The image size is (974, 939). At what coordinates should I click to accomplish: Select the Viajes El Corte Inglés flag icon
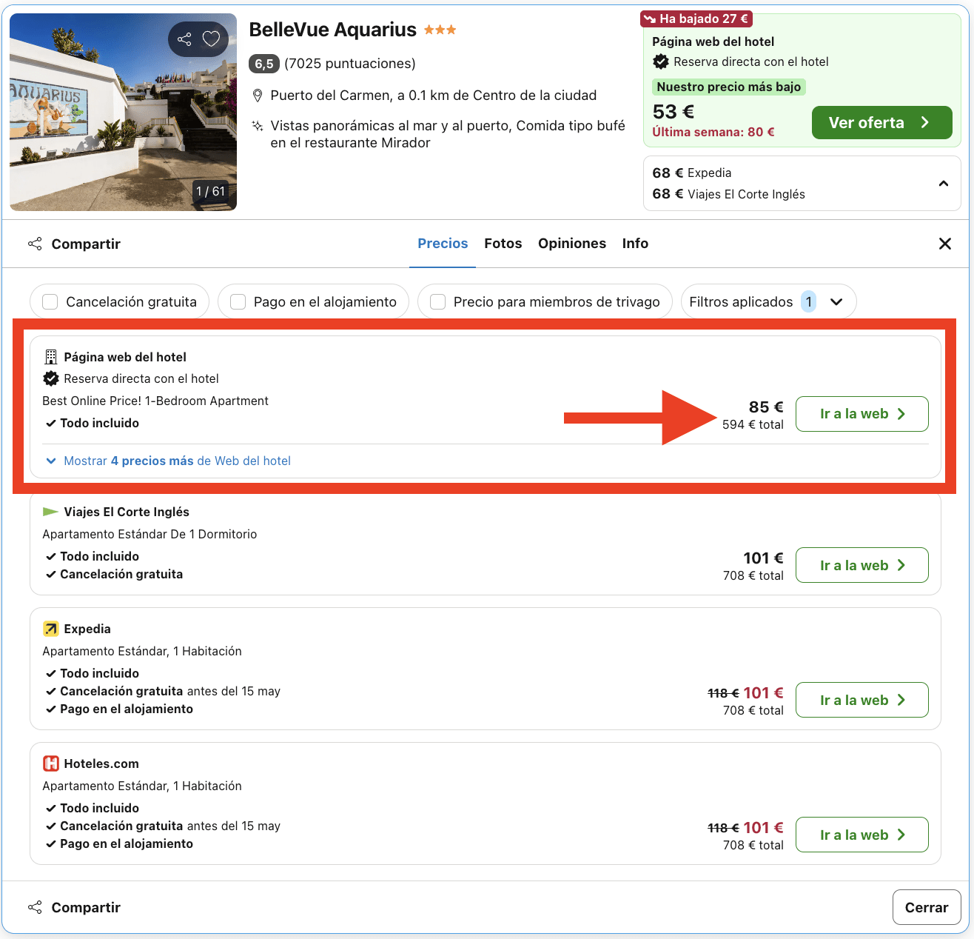click(50, 511)
